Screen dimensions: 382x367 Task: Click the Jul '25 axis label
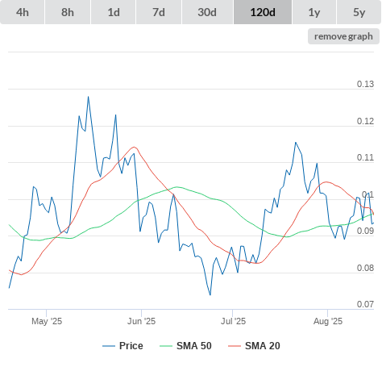coord(233,321)
